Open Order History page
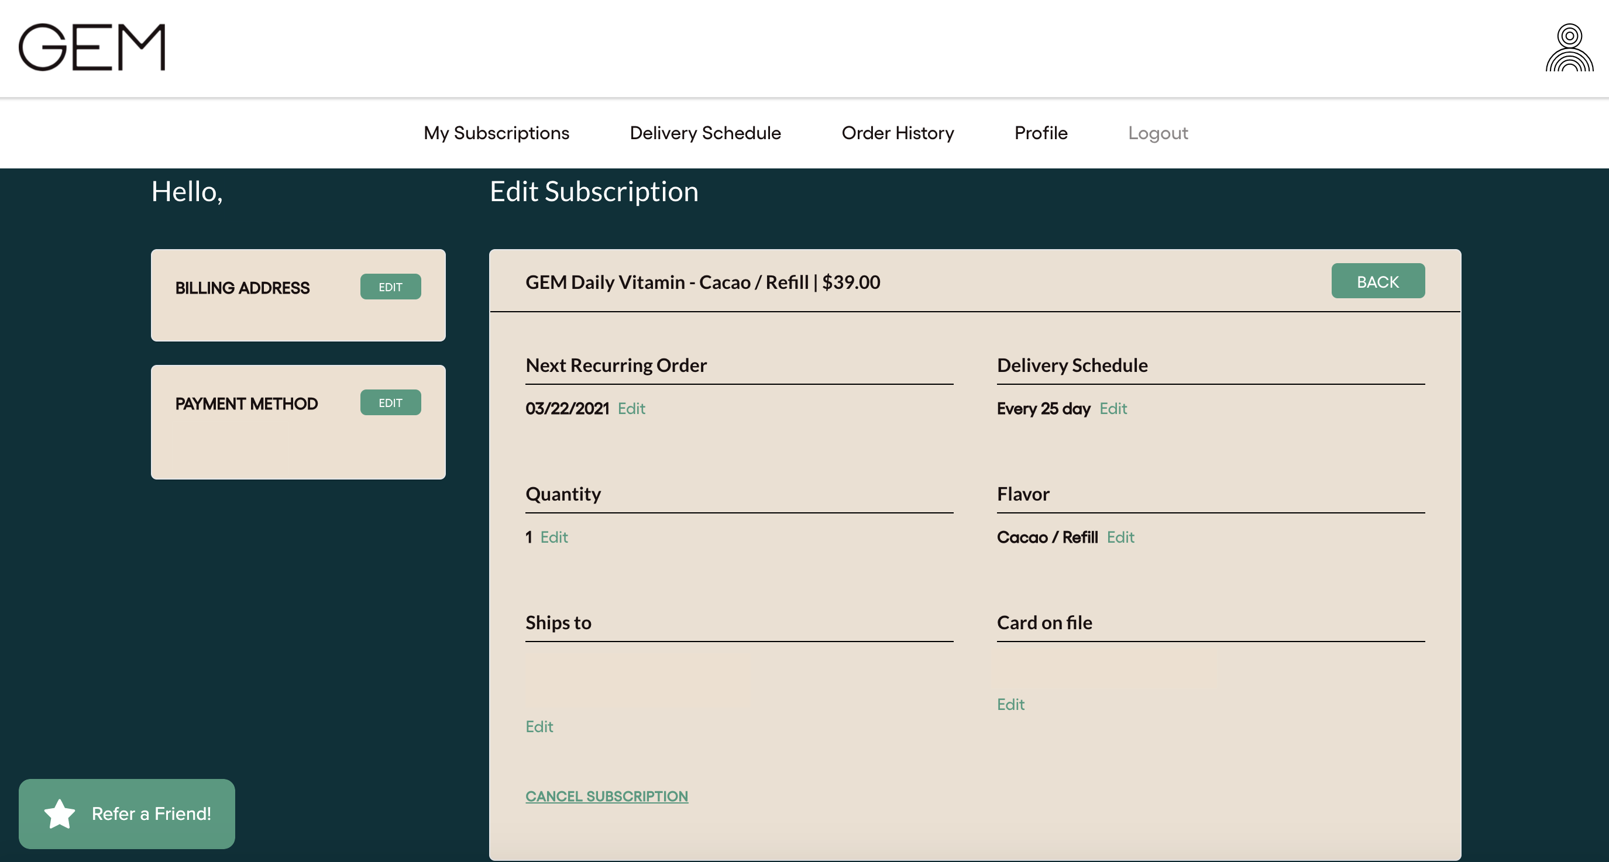Screen dimensions: 1609x862 898,133
